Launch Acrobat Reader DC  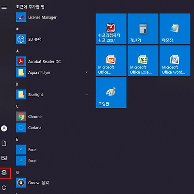click(x=52, y=62)
